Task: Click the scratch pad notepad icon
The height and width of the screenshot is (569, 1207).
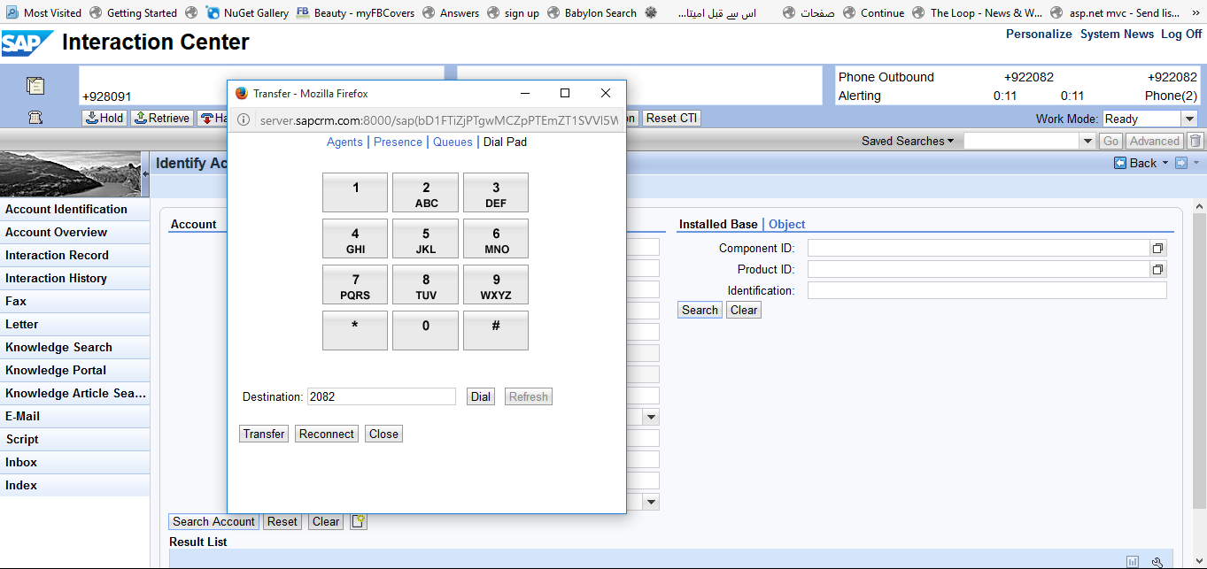Action: tap(35, 86)
